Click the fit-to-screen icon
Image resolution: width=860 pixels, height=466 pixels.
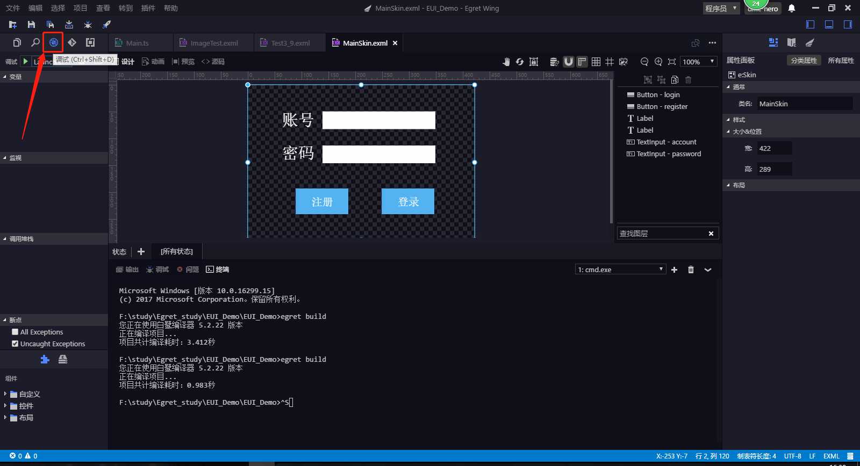tap(672, 62)
